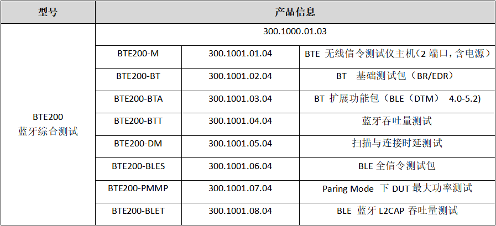Select the Paring Mode 下 DUT 最大功率测试 cell
This screenshot has width=496, height=226.
click(397, 188)
